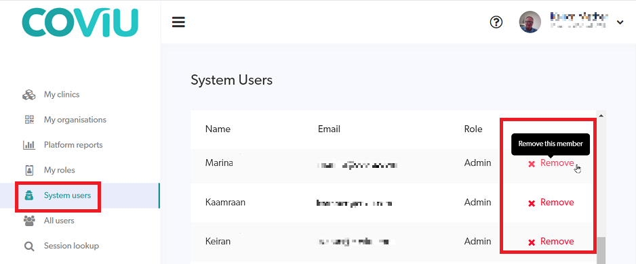This screenshot has height=264, width=636.
Task: Remove Marina from system users
Action: tap(557, 163)
